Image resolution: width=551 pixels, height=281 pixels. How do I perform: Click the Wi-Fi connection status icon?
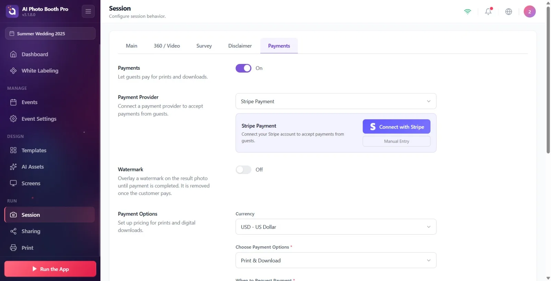[467, 11]
